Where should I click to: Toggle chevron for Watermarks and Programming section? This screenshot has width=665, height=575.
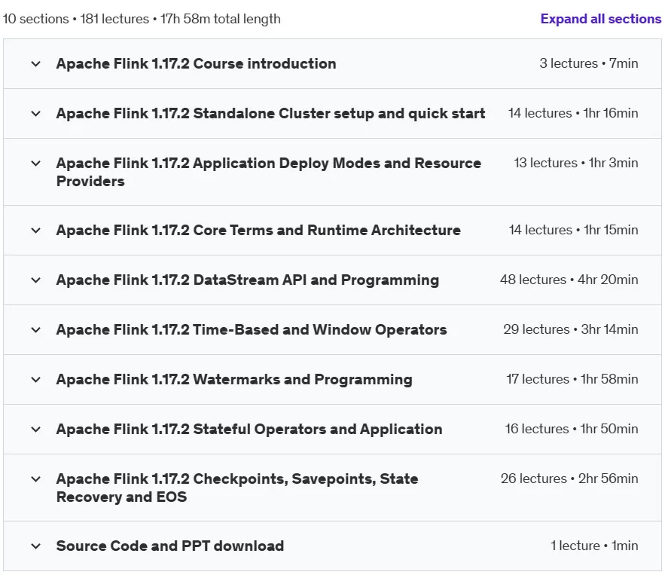pos(36,379)
